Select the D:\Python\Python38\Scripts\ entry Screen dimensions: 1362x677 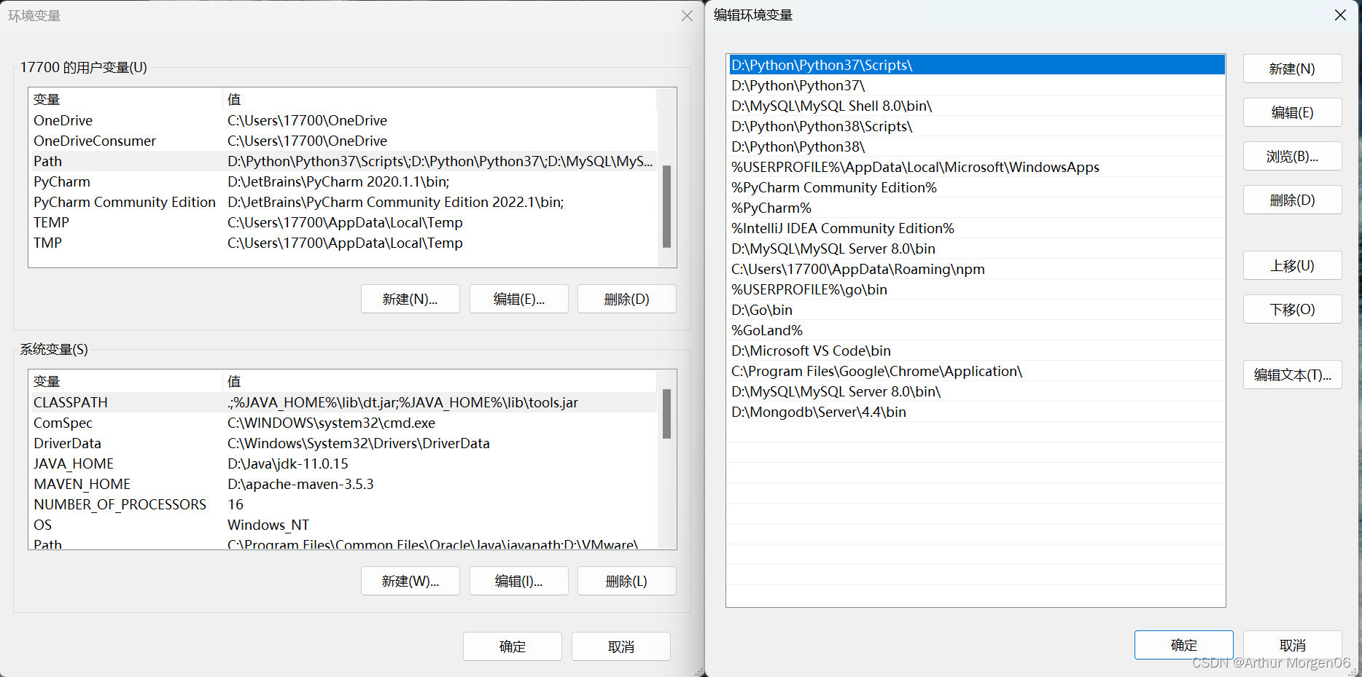click(x=976, y=126)
